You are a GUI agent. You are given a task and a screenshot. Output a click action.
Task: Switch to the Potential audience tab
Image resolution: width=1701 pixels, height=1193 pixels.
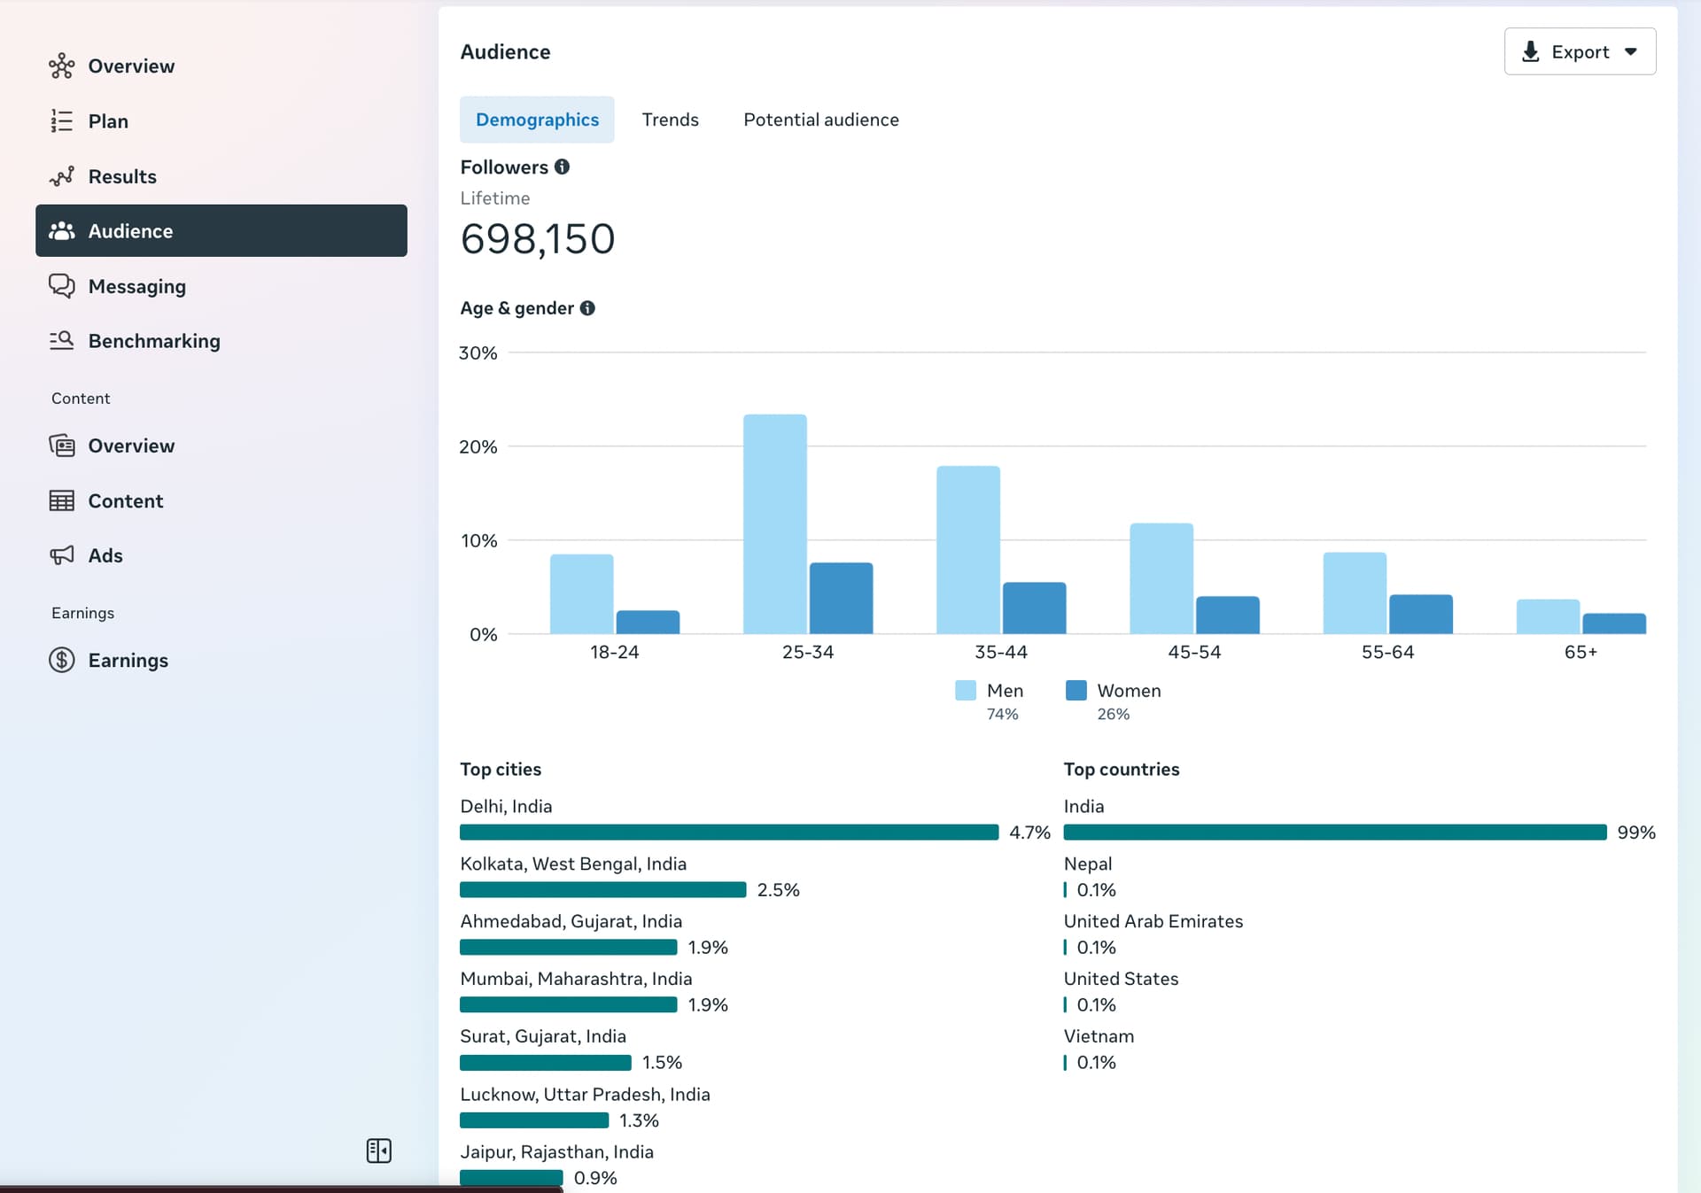820,120
